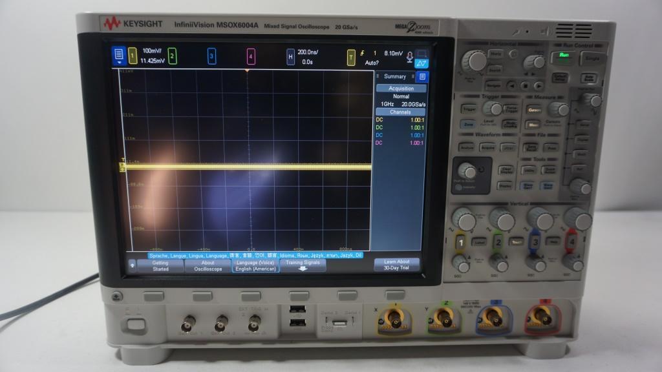Push the Mode/Coupling key
Image resolution: width=662 pixels, height=372 pixels.
510,125
